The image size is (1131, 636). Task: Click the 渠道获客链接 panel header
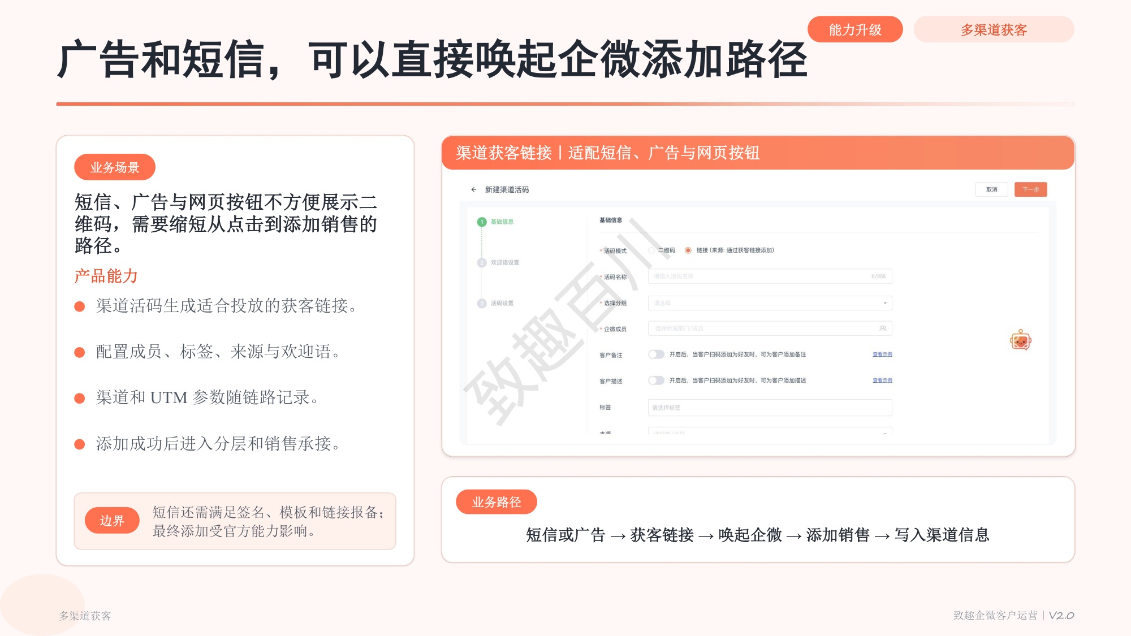758,153
